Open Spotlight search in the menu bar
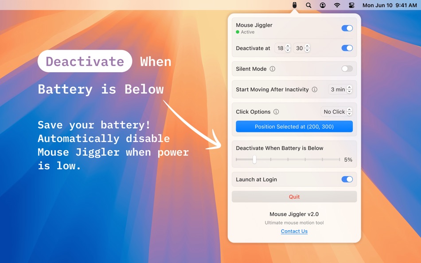This screenshot has width=421, height=263. (308, 5)
